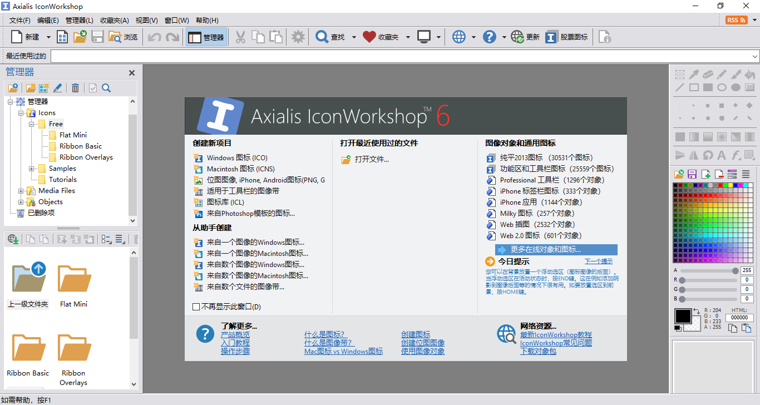This screenshot has height=405, width=760.
Task: Click the Open File (打开文件...) link
Action: pos(372,160)
